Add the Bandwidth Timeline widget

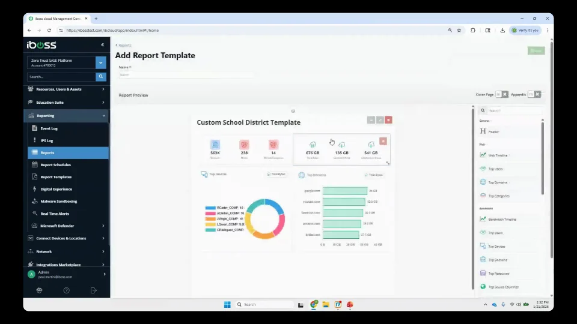click(x=502, y=220)
